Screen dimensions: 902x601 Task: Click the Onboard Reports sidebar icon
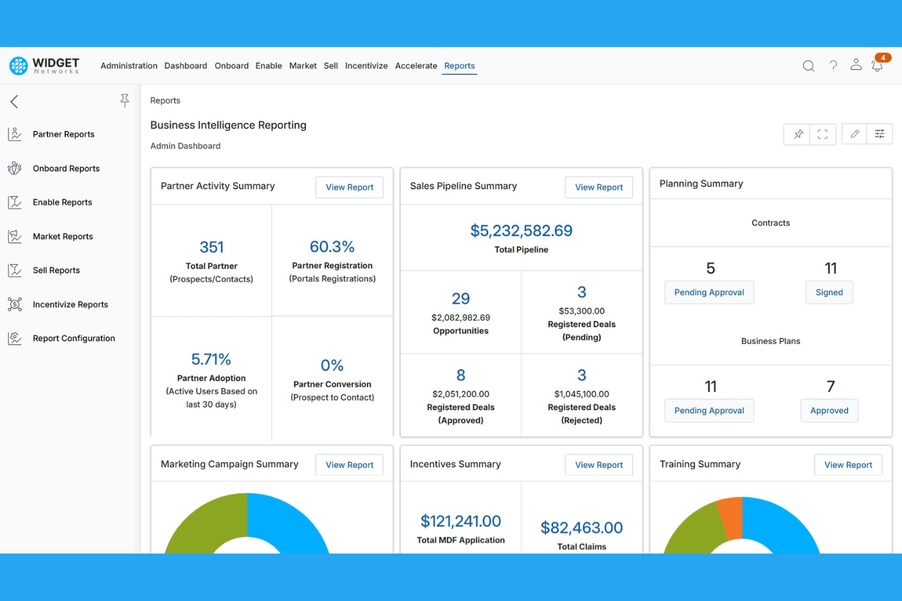[15, 168]
